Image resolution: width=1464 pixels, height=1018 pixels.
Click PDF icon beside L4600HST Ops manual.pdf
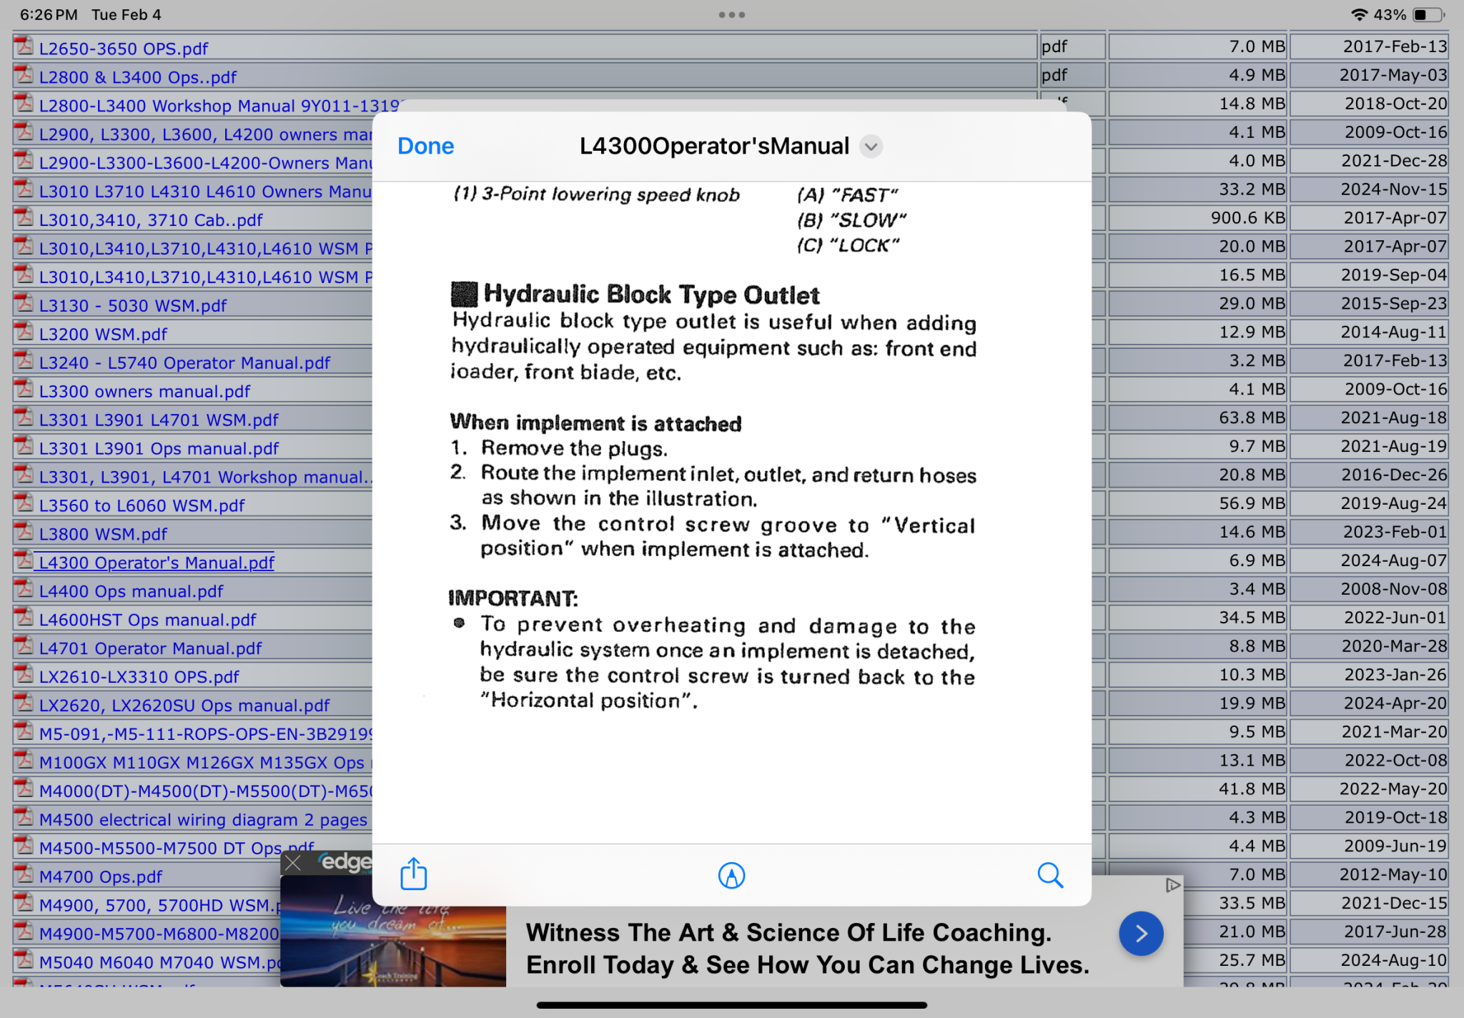(24, 618)
